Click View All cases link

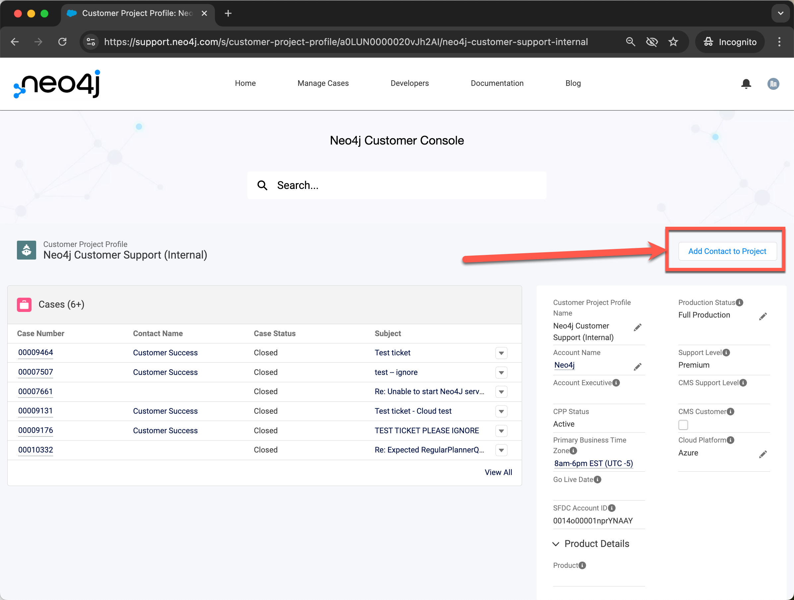tap(498, 472)
